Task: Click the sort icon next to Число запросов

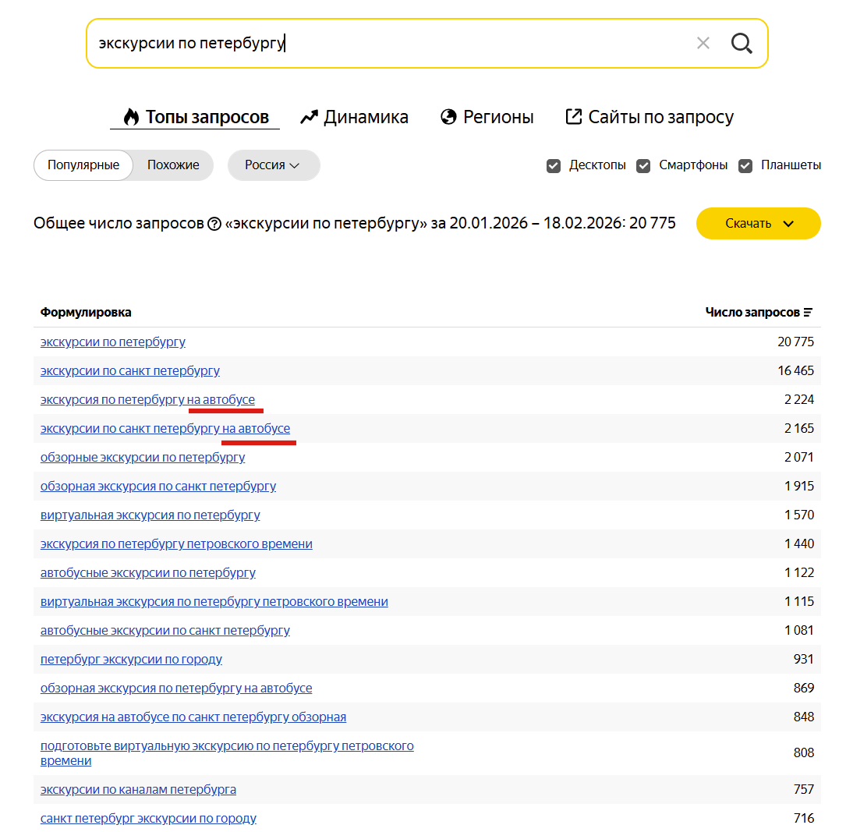Action: (807, 312)
